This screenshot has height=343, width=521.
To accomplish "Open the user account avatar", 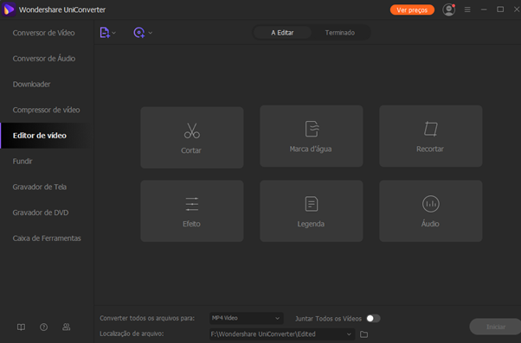I will (x=448, y=10).
